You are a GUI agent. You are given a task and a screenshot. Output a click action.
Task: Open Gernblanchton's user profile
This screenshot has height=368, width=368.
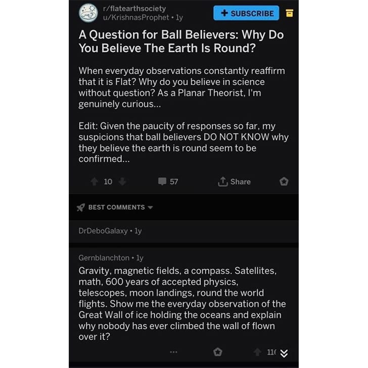click(x=104, y=258)
